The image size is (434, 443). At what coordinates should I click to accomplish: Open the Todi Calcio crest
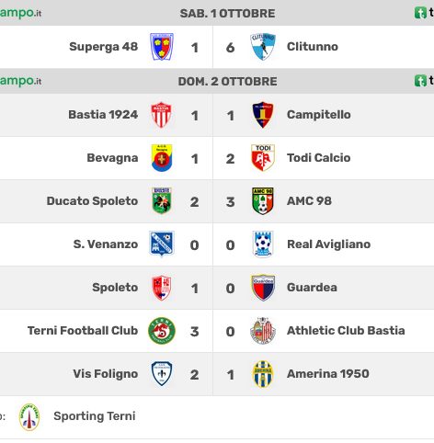[263, 158]
